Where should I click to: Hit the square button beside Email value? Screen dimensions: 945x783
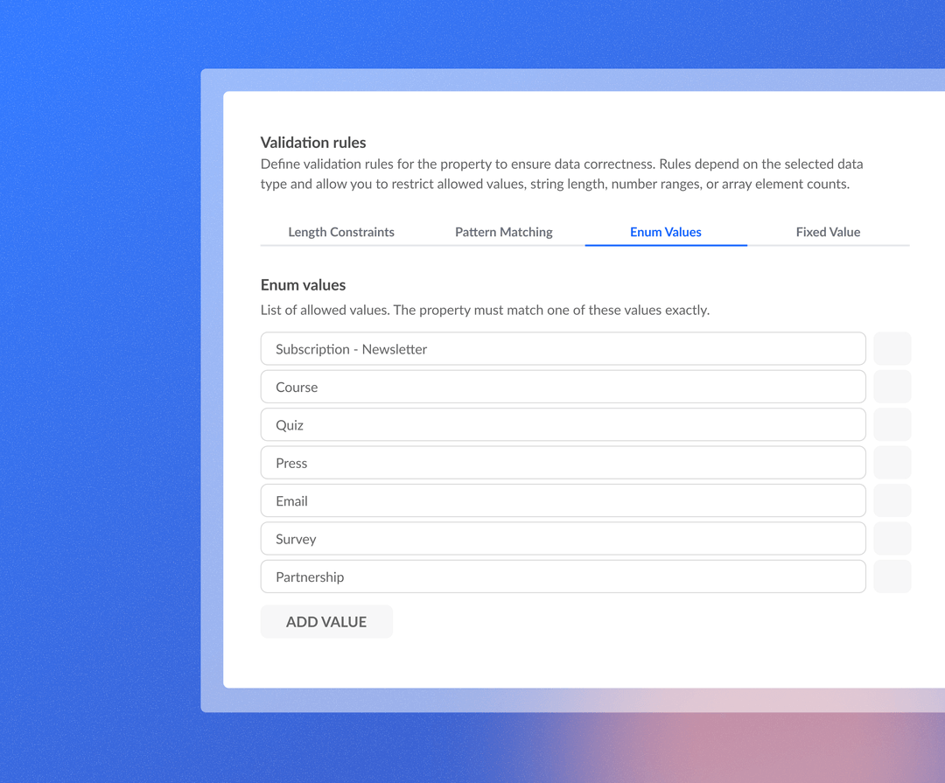coord(892,500)
